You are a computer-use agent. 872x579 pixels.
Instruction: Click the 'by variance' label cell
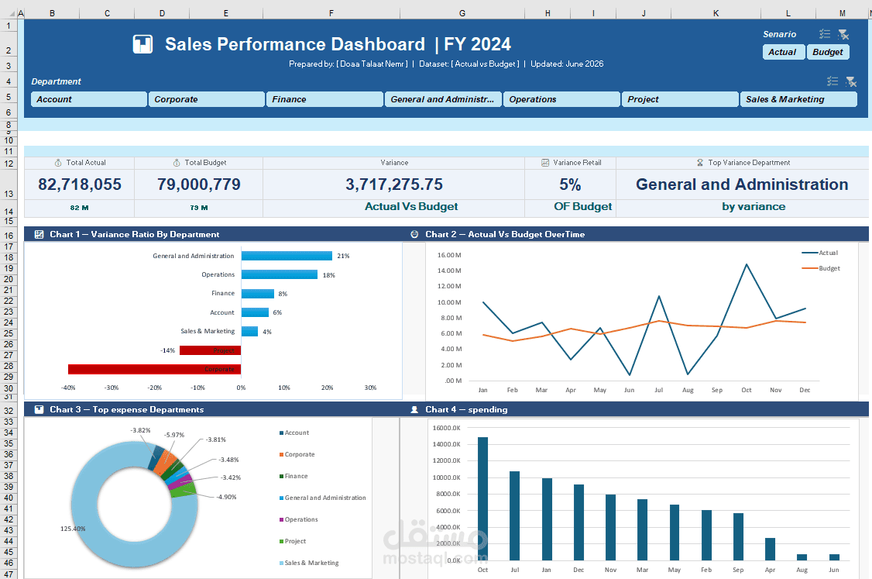pyautogui.click(x=754, y=206)
